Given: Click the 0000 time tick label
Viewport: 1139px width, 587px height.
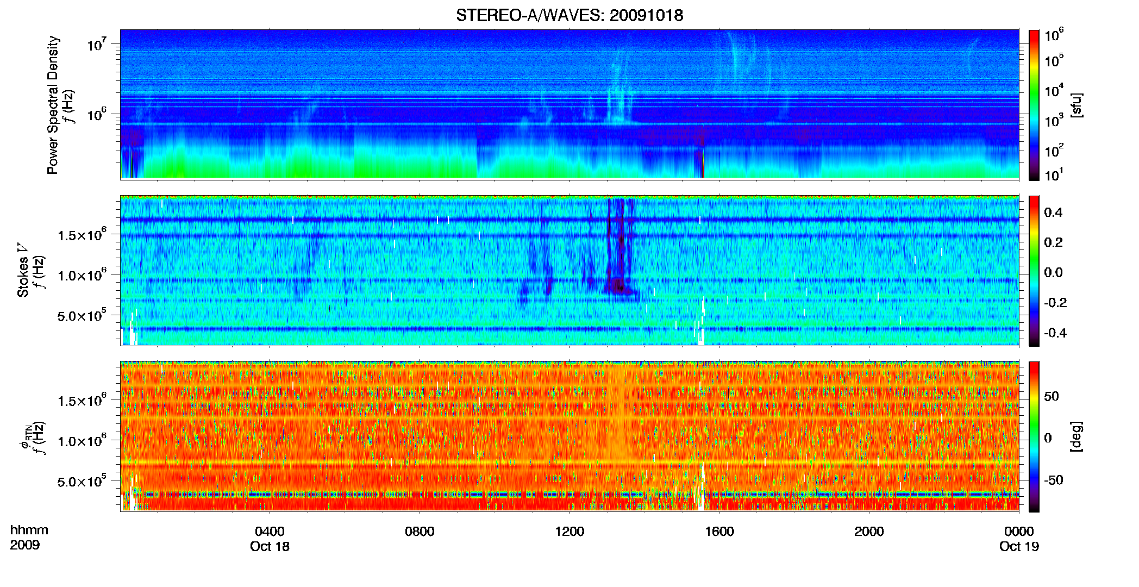Looking at the screenshot, I should pos(1019,532).
